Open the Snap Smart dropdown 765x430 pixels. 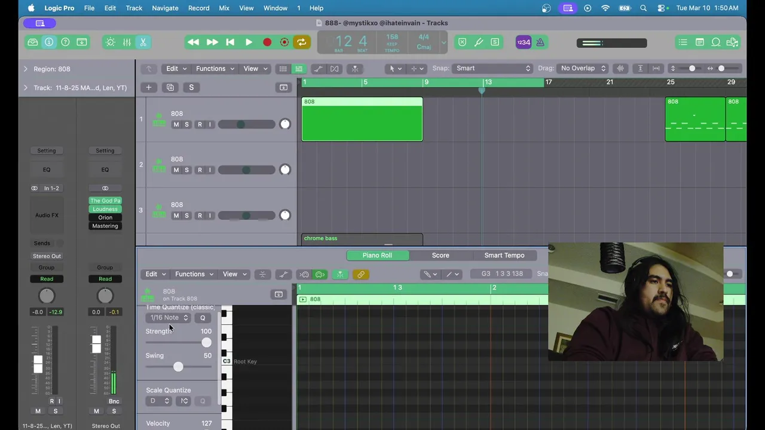(x=492, y=68)
